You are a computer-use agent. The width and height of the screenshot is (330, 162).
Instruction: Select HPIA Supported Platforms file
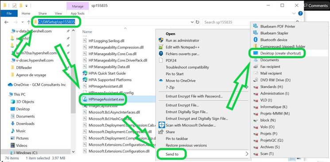pos(110,80)
